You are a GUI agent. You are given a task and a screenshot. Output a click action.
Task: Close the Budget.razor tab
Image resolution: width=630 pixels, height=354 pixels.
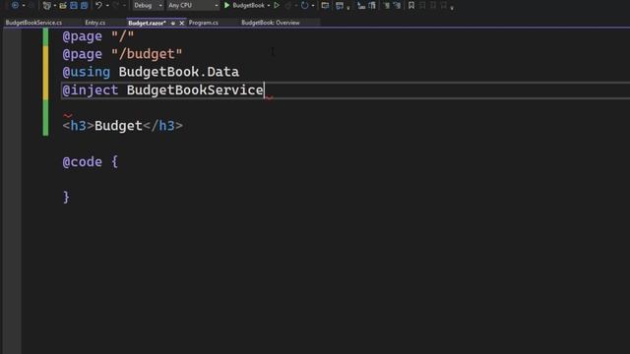[x=181, y=24]
